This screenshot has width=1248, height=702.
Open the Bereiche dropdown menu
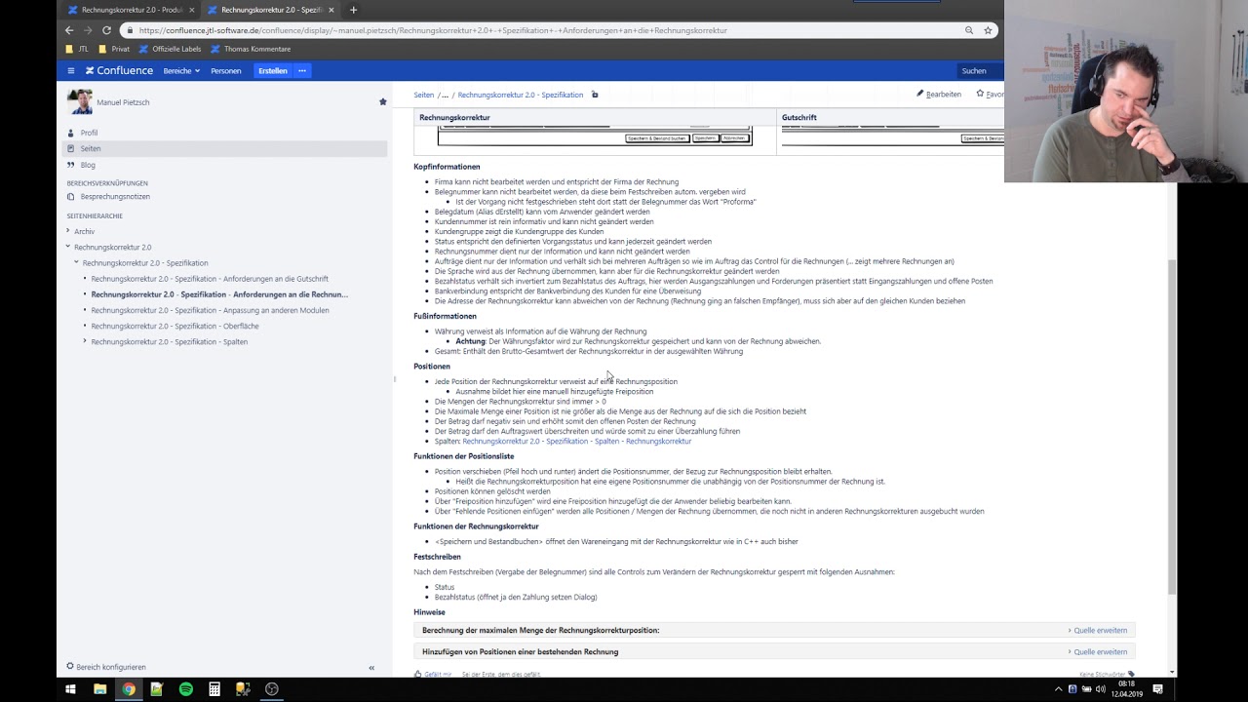click(x=181, y=70)
